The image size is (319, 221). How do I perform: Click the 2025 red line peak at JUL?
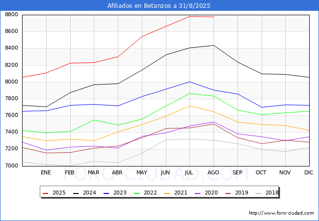pyautogui.click(x=189, y=16)
